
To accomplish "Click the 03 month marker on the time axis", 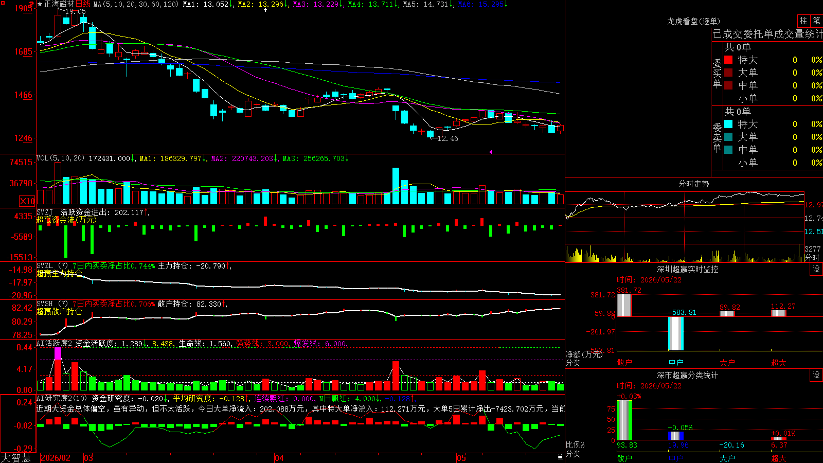I will pos(88,458).
